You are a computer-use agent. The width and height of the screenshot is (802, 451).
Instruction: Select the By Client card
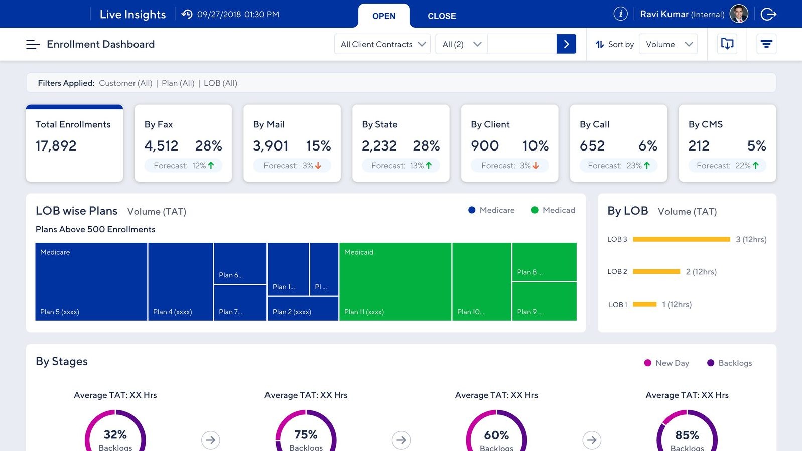pyautogui.click(x=510, y=143)
